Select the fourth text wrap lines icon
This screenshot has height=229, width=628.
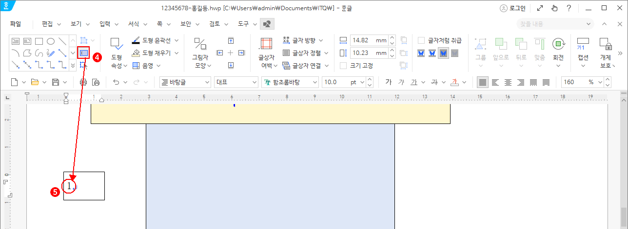pos(454,53)
